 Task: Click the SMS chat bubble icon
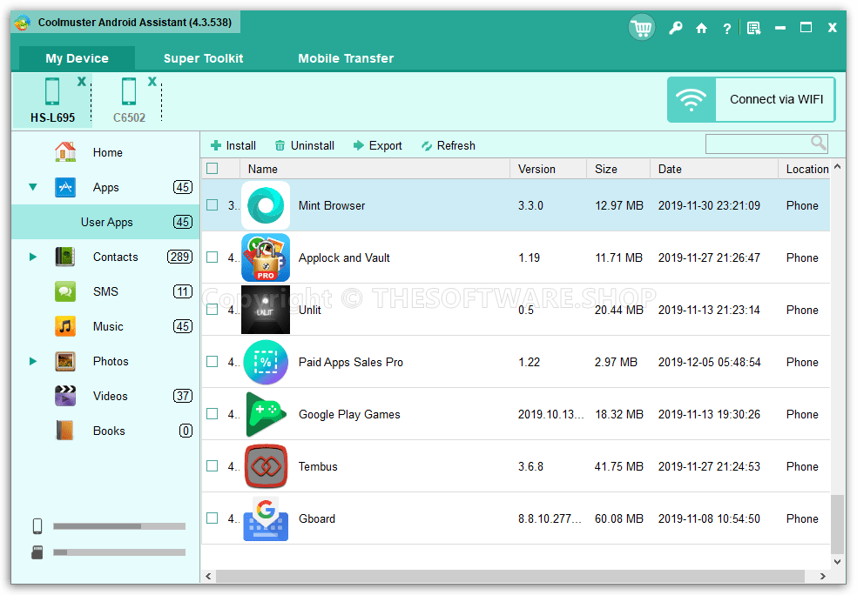pyautogui.click(x=65, y=291)
